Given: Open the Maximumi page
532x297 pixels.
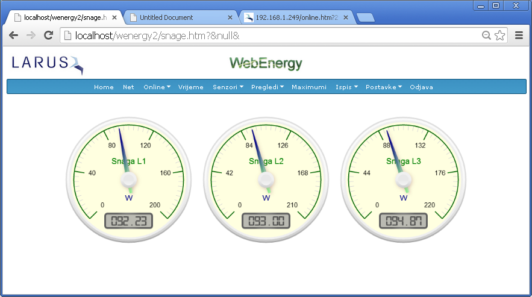Looking at the screenshot, I should click(x=309, y=87).
